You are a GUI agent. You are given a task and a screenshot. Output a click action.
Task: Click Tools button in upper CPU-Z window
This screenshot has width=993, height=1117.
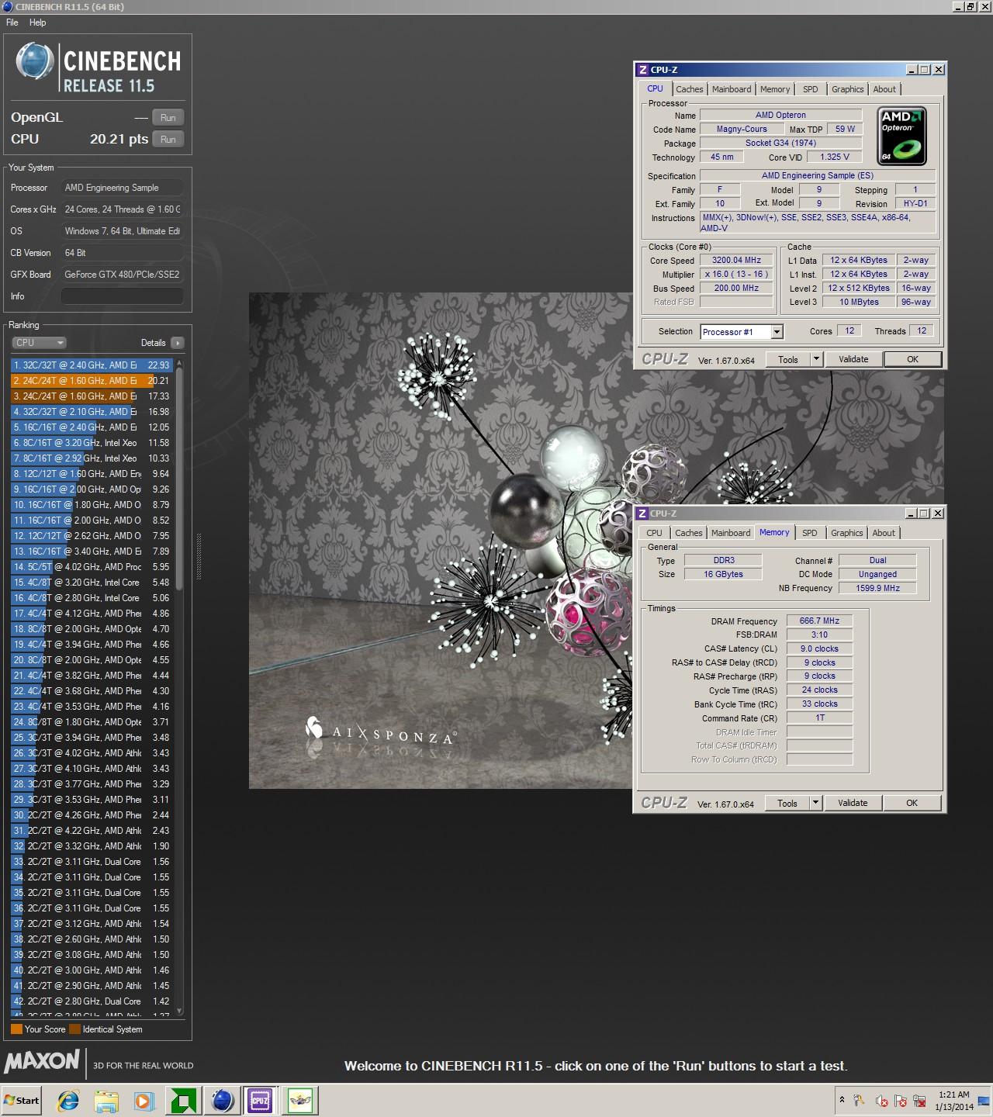click(x=788, y=359)
